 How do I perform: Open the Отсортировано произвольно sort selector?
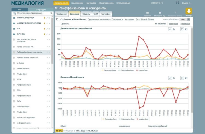point(30,13)
